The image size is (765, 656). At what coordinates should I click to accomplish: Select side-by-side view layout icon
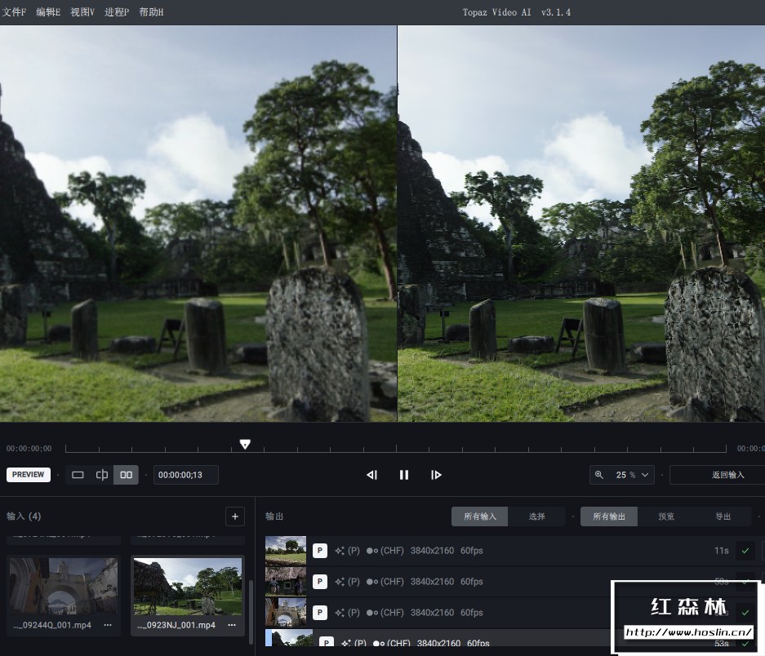tap(126, 475)
